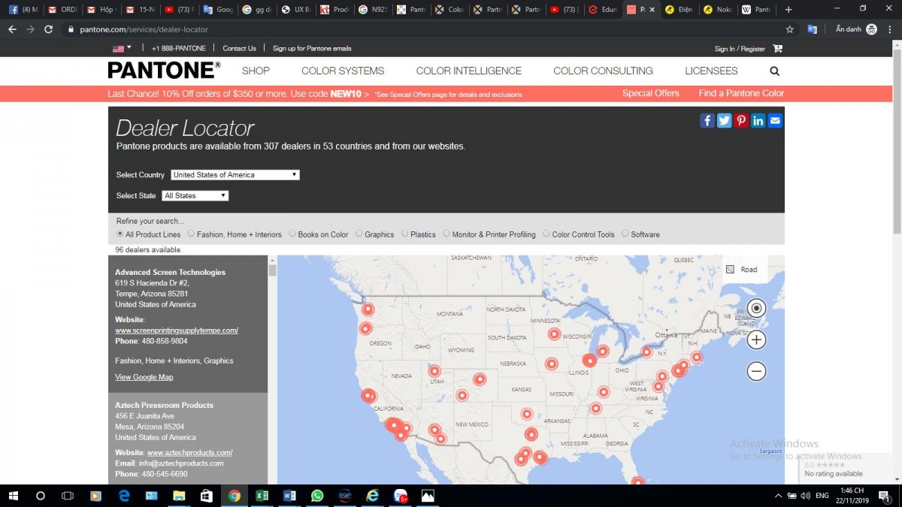Open the COLOR SYSTEMS menu
Image resolution: width=902 pixels, height=507 pixels.
[343, 71]
